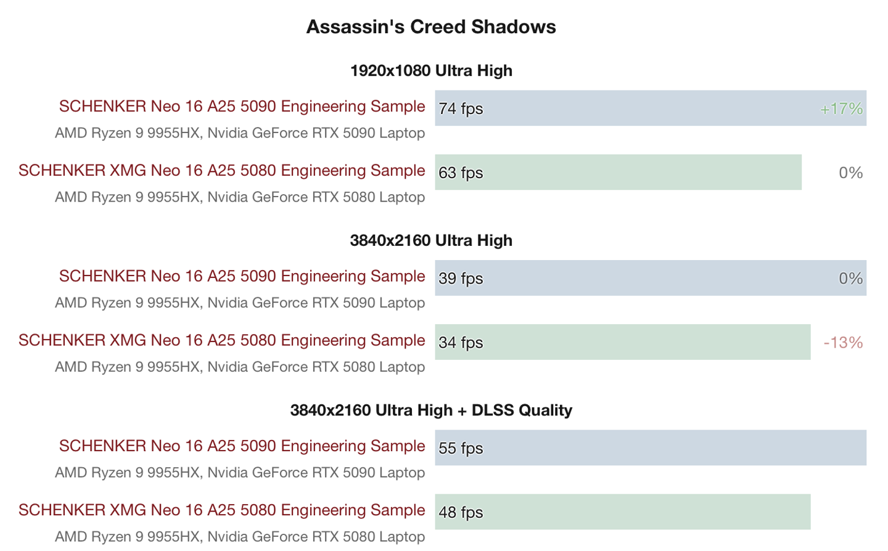Click the +17% difference label
The height and width of the screenshot is (551, 888).
pos(841,109)
